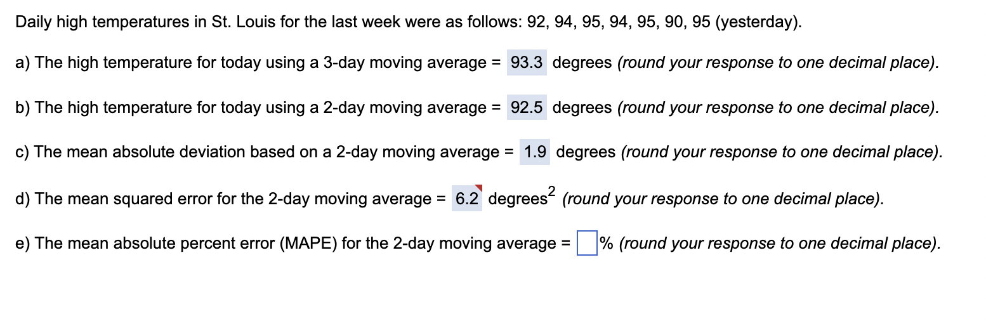Click the rounding hint in part e
Screen dimensions: 986x321
point(779,244)
